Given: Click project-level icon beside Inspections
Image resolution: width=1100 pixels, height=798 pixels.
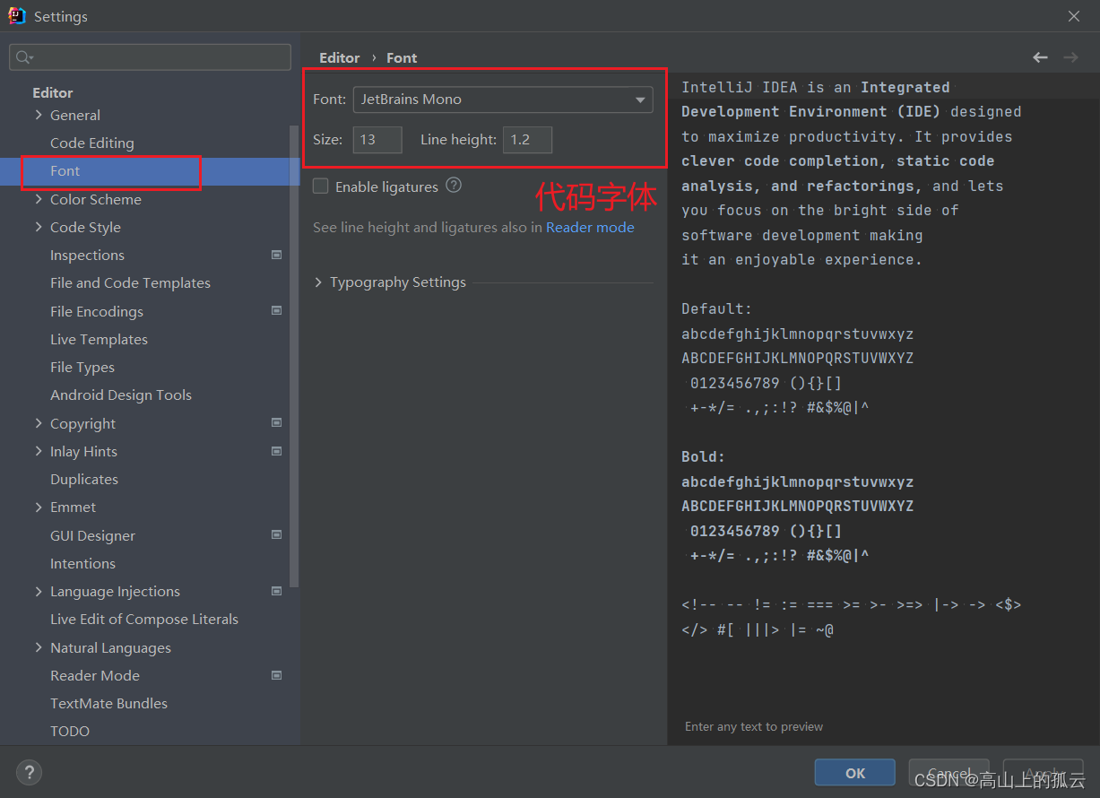Looking at the screenshot, I should click(277, 255).
